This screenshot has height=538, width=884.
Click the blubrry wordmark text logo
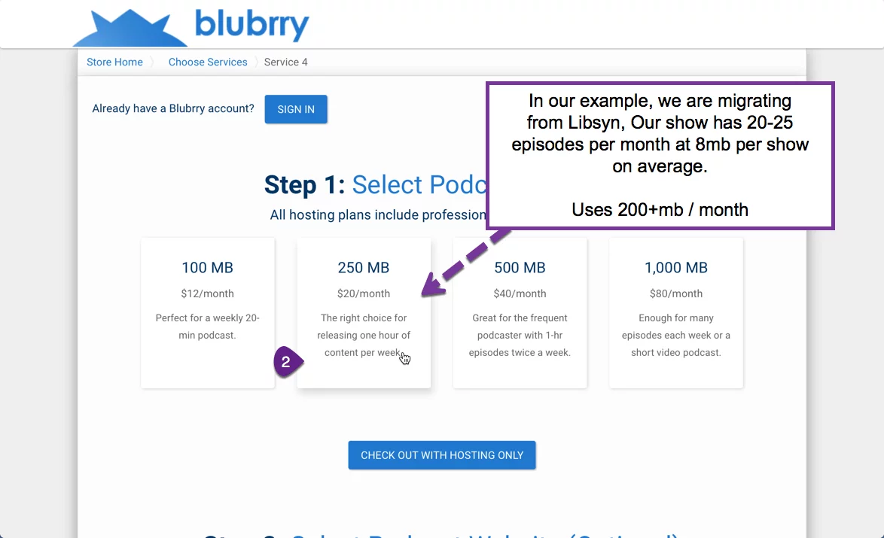pyautogui.click(x=252, y=25)
